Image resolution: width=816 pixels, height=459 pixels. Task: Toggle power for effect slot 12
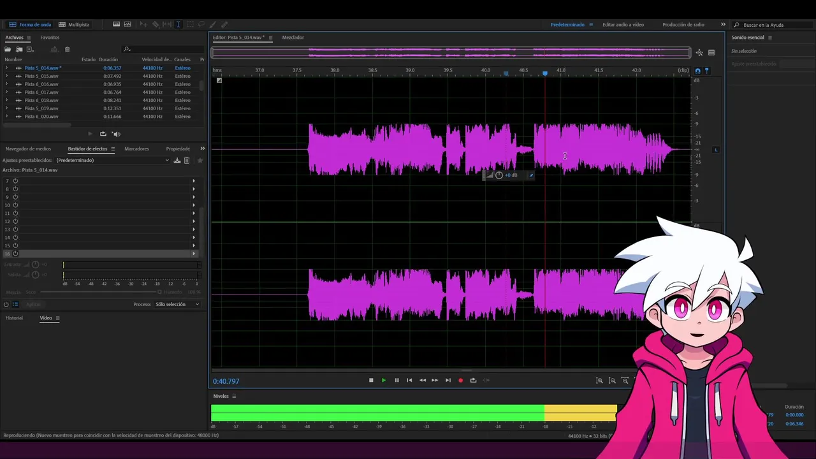15,221
